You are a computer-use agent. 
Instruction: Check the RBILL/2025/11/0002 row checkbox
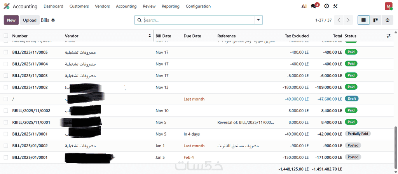click(6, 111)
